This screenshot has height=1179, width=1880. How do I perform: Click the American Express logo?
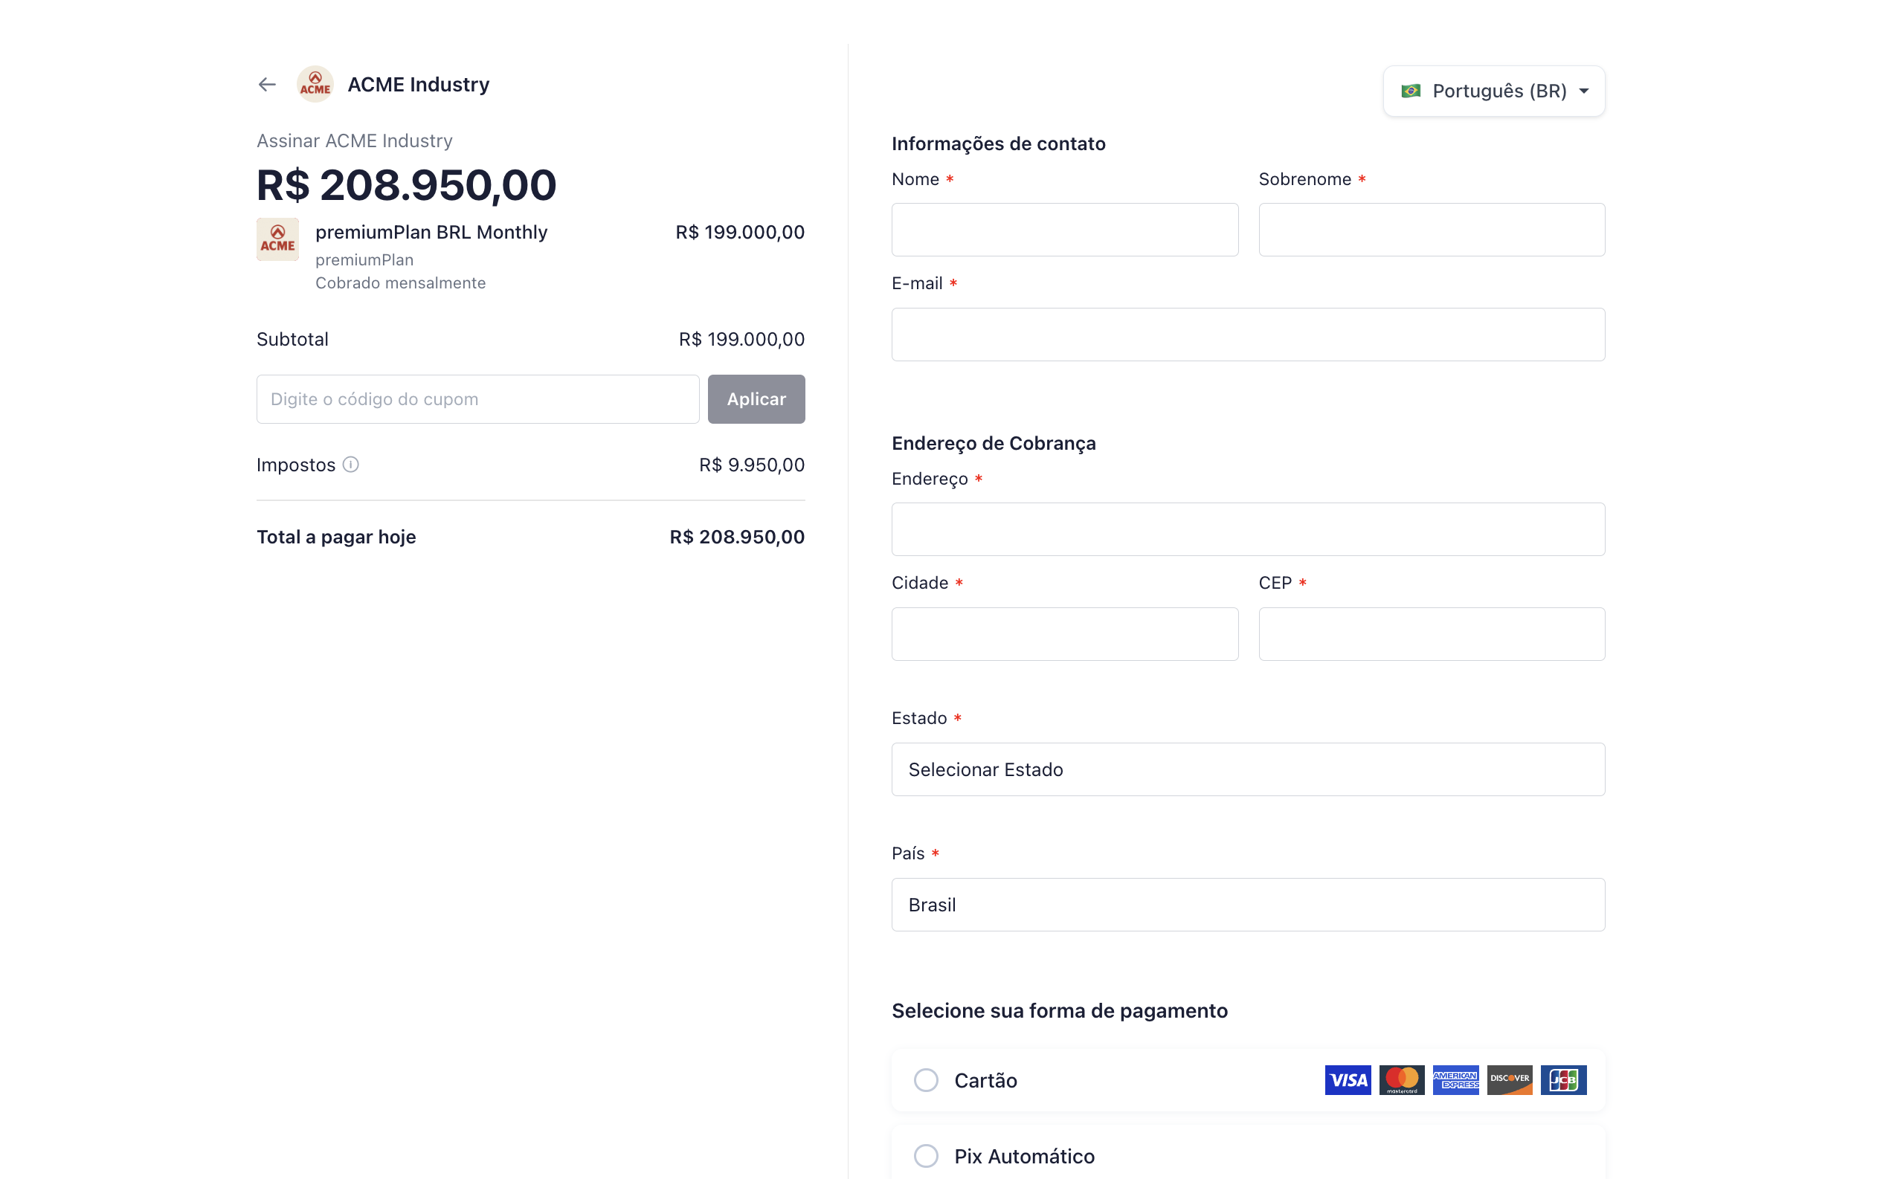coord(1455,1080)
